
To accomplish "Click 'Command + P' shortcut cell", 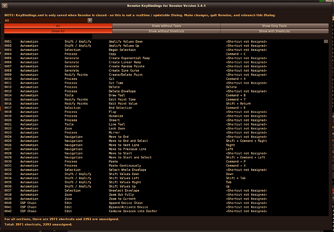I will coord(236,161).
